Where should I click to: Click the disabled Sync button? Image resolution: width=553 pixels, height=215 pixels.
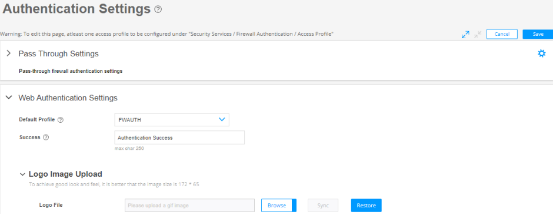(x=323, y=206)
